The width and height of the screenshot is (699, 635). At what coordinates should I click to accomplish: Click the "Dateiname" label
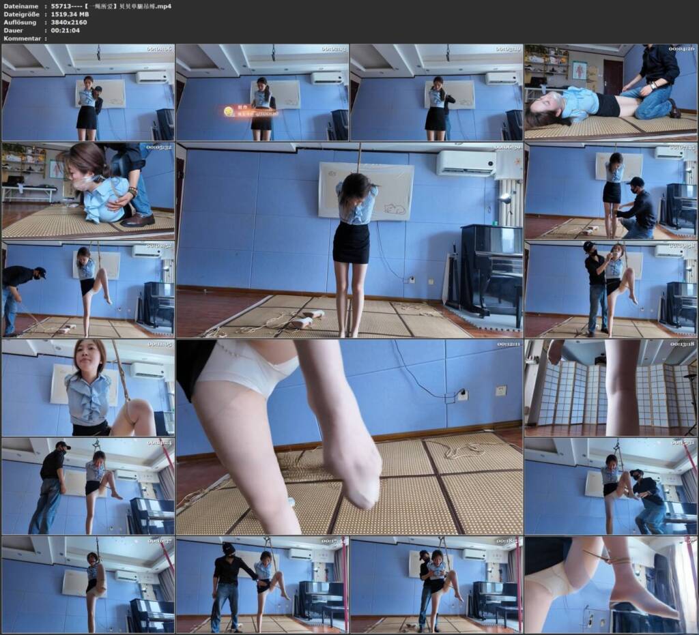click(21, 6)
